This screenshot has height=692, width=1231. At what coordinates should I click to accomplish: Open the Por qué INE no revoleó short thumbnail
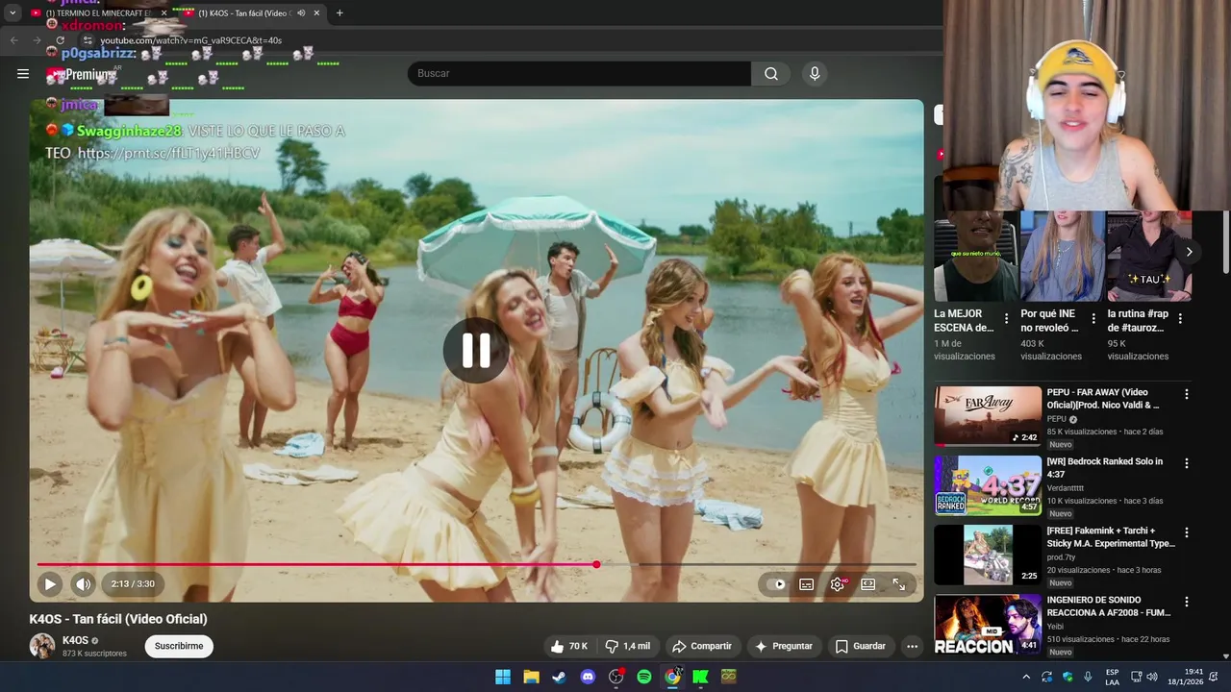pyautogui.click(x=1062, y=256)
